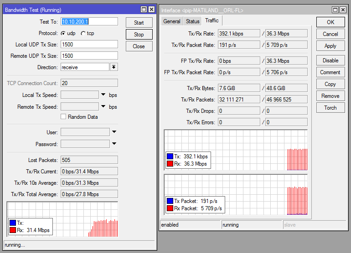The width and height of the screenshot is (351, 253).
Task: Expand the User field arrow
Action: 114,132
